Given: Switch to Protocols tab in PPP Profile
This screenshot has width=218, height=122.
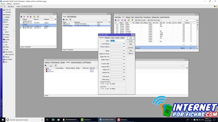Looking at the screenshot, I should tap(107, 38).
